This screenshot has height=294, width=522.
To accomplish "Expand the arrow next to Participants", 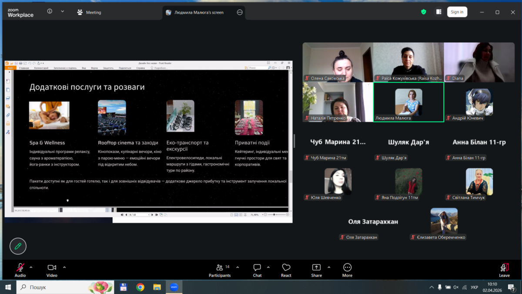I will (238, 267).
